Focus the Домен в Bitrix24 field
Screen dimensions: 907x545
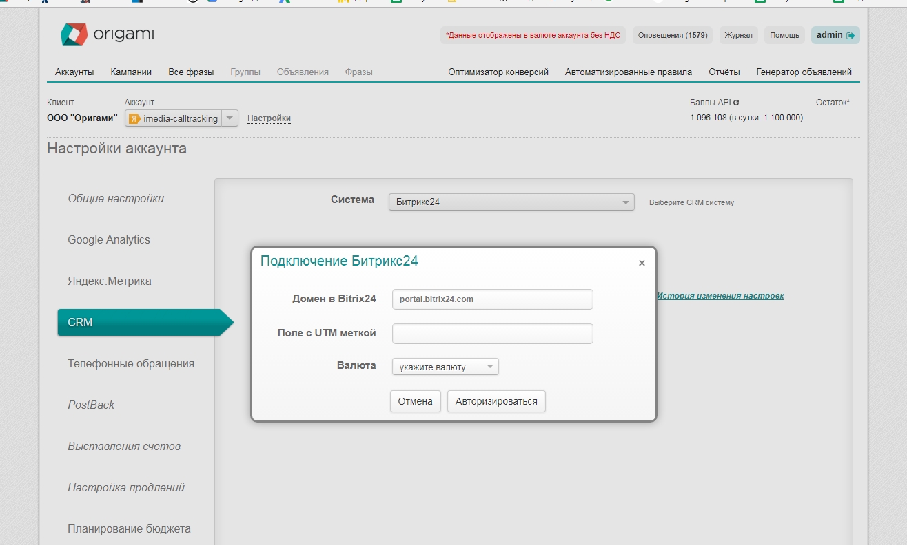point(492,299)
